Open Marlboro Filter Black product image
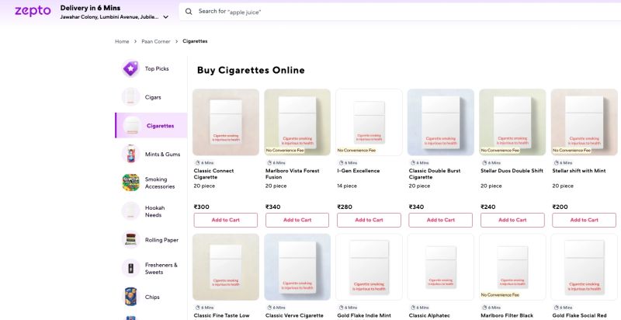Viewport: 621px width, 320px height. point(512,267)
